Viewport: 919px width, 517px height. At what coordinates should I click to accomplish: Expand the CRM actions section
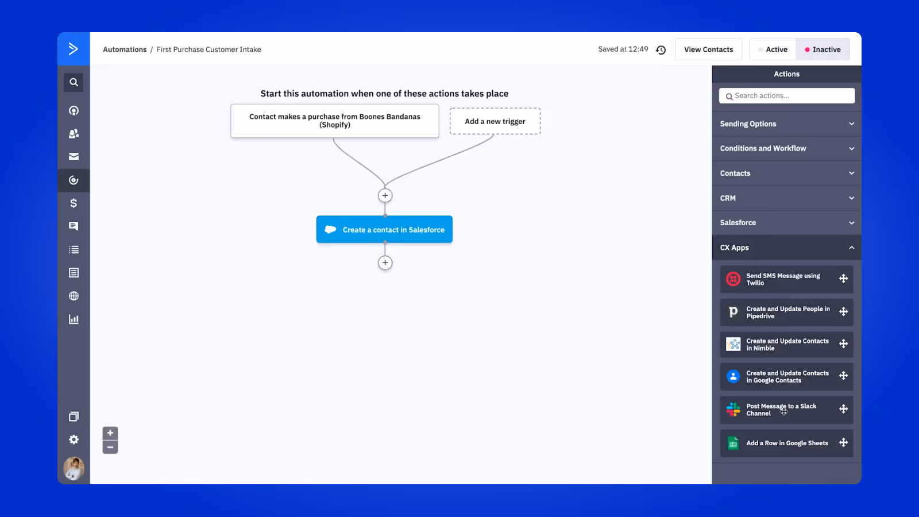coord(786,198)
